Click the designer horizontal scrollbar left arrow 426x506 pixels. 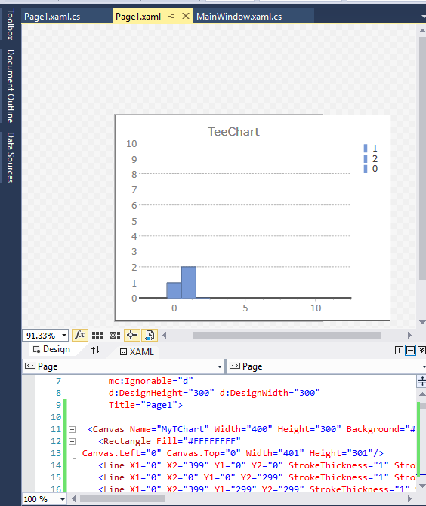(165, 336)
